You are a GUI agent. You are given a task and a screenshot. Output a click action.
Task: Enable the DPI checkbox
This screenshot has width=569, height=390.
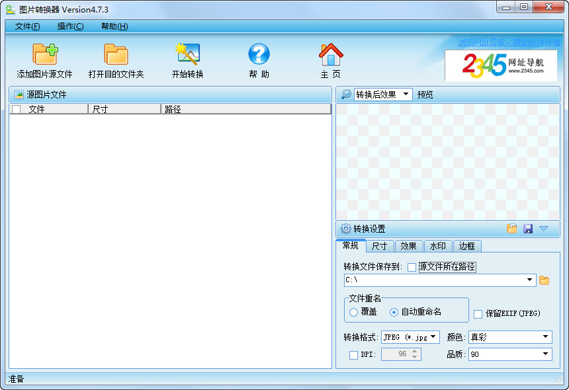pyautogui.click(x=353, y=355)
